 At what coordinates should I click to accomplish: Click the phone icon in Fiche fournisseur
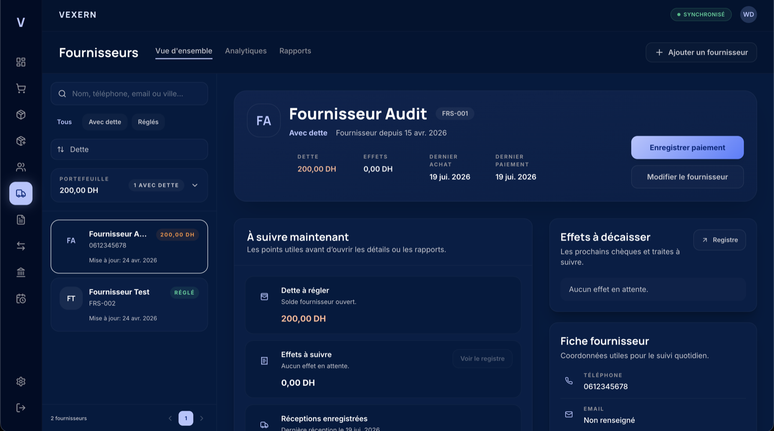pyautogui.click(x=569, y=381)
